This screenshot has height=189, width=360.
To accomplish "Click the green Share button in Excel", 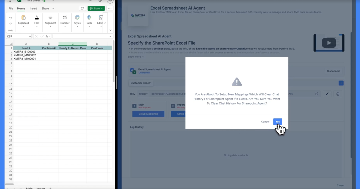I will [x=96, y=8].
